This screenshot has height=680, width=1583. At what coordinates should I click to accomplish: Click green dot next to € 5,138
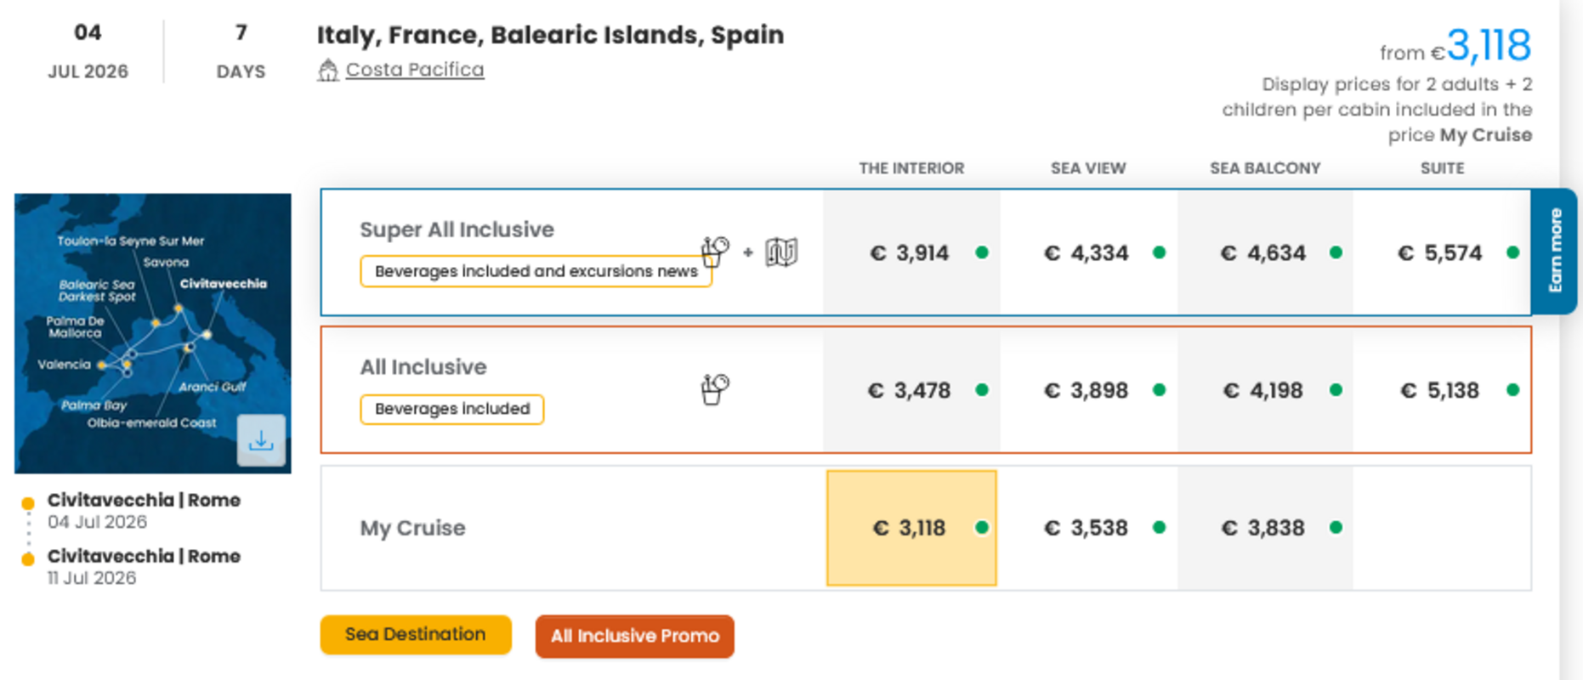coord(1512,390)
